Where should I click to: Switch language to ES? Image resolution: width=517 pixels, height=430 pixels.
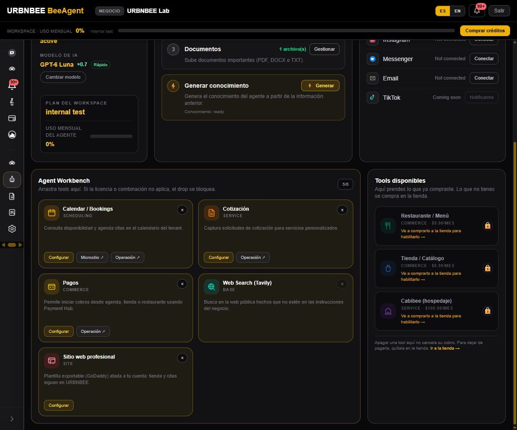(443, 11)
